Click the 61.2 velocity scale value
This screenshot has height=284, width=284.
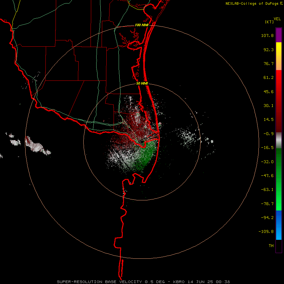click(x=269, y=78)
